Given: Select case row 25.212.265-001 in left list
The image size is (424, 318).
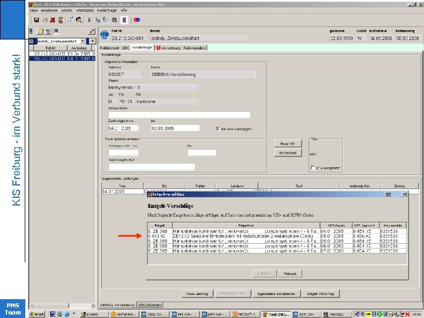Looking at the screenshot, I should 62,58.
